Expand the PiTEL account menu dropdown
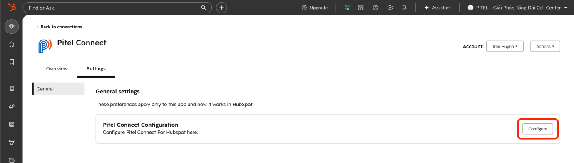The width and height of the screenshot is (574, 163). click(517, 8)
